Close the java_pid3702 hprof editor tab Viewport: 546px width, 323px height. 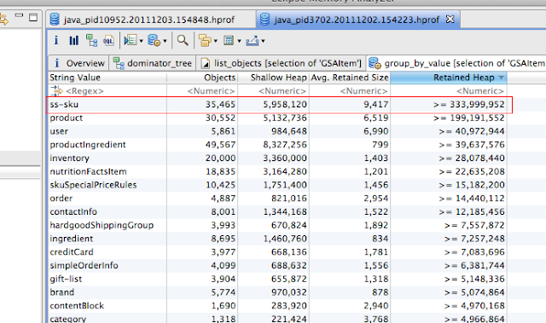(x=450, y=19)
